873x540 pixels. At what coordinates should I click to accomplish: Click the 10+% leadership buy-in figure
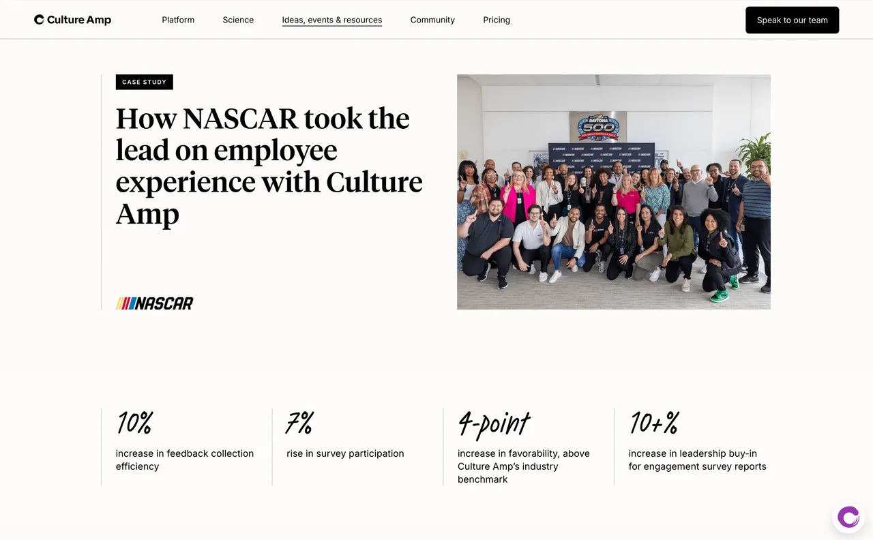[653, 423]
